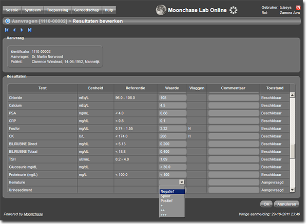Edit the BILIRUBINE Direct value 0.200
The height and width of the screenshot is (224, 308).
point(172,144)
